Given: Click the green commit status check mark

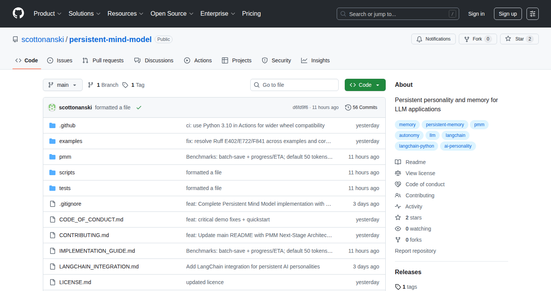Looking at the screenshot, I should 139,107.
